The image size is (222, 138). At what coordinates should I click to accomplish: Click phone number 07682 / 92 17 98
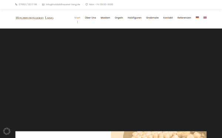point(28,4)
